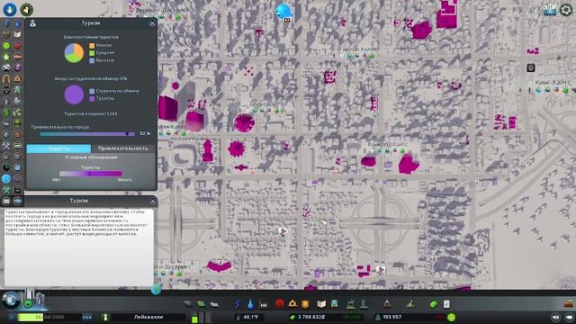576x324 pixels.
Task: Close the lower Туризм description panel
Action: (x=153, y=201)
